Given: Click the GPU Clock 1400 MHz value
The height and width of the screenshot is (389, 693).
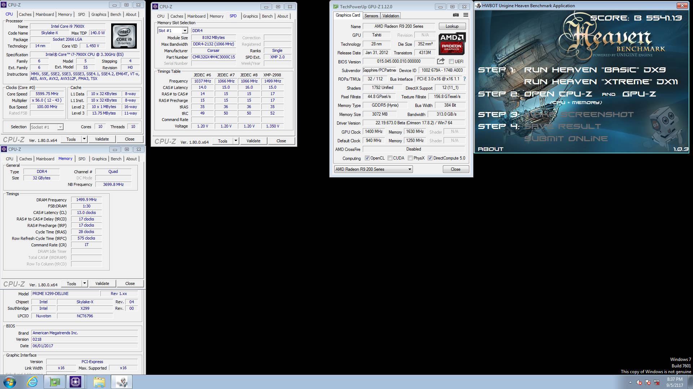Looking at the screenshot, I should [x=374, y=131].
